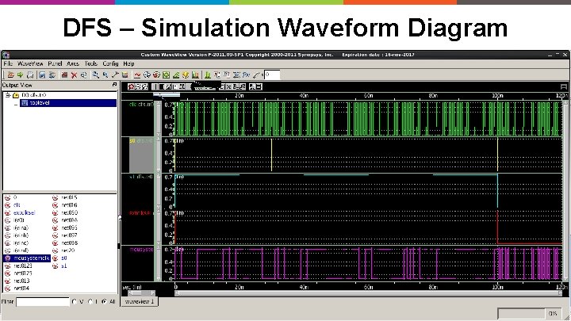
Task: Click the fx equation toolbar icon
Action: click(246, 75)
